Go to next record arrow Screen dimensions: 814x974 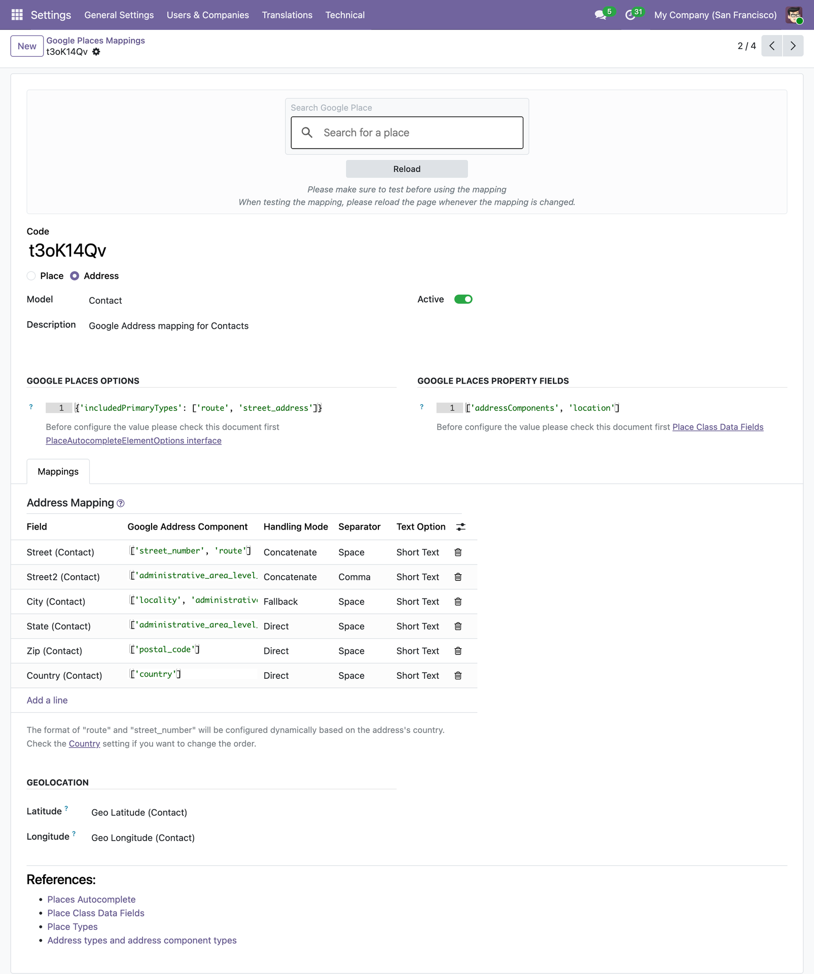point(793,46)
